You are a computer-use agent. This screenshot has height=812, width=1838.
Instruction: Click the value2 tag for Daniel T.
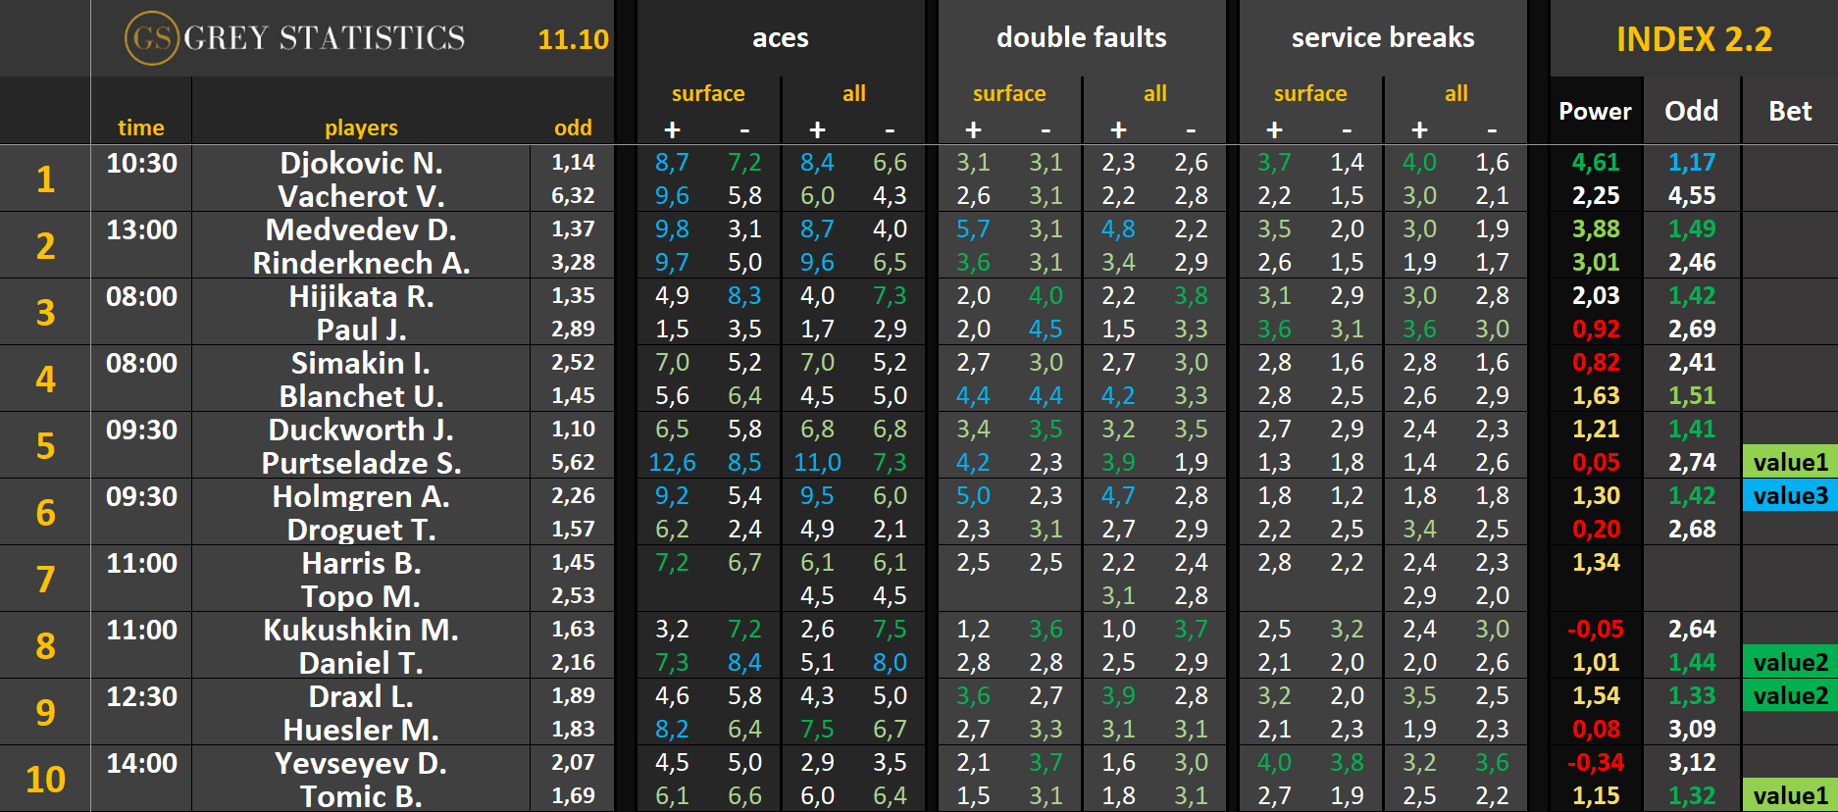tap(1790, 662)
